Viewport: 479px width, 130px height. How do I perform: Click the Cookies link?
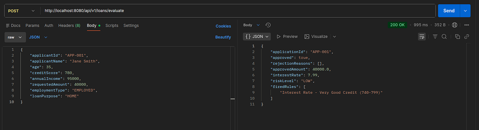[x=223, y=26]
